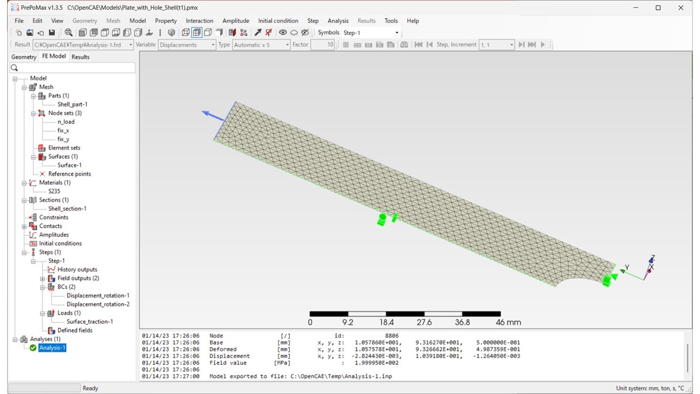Collapse the Mesh tree node
The height and width of the screenshot is (394, 700).
pos(24,87)
